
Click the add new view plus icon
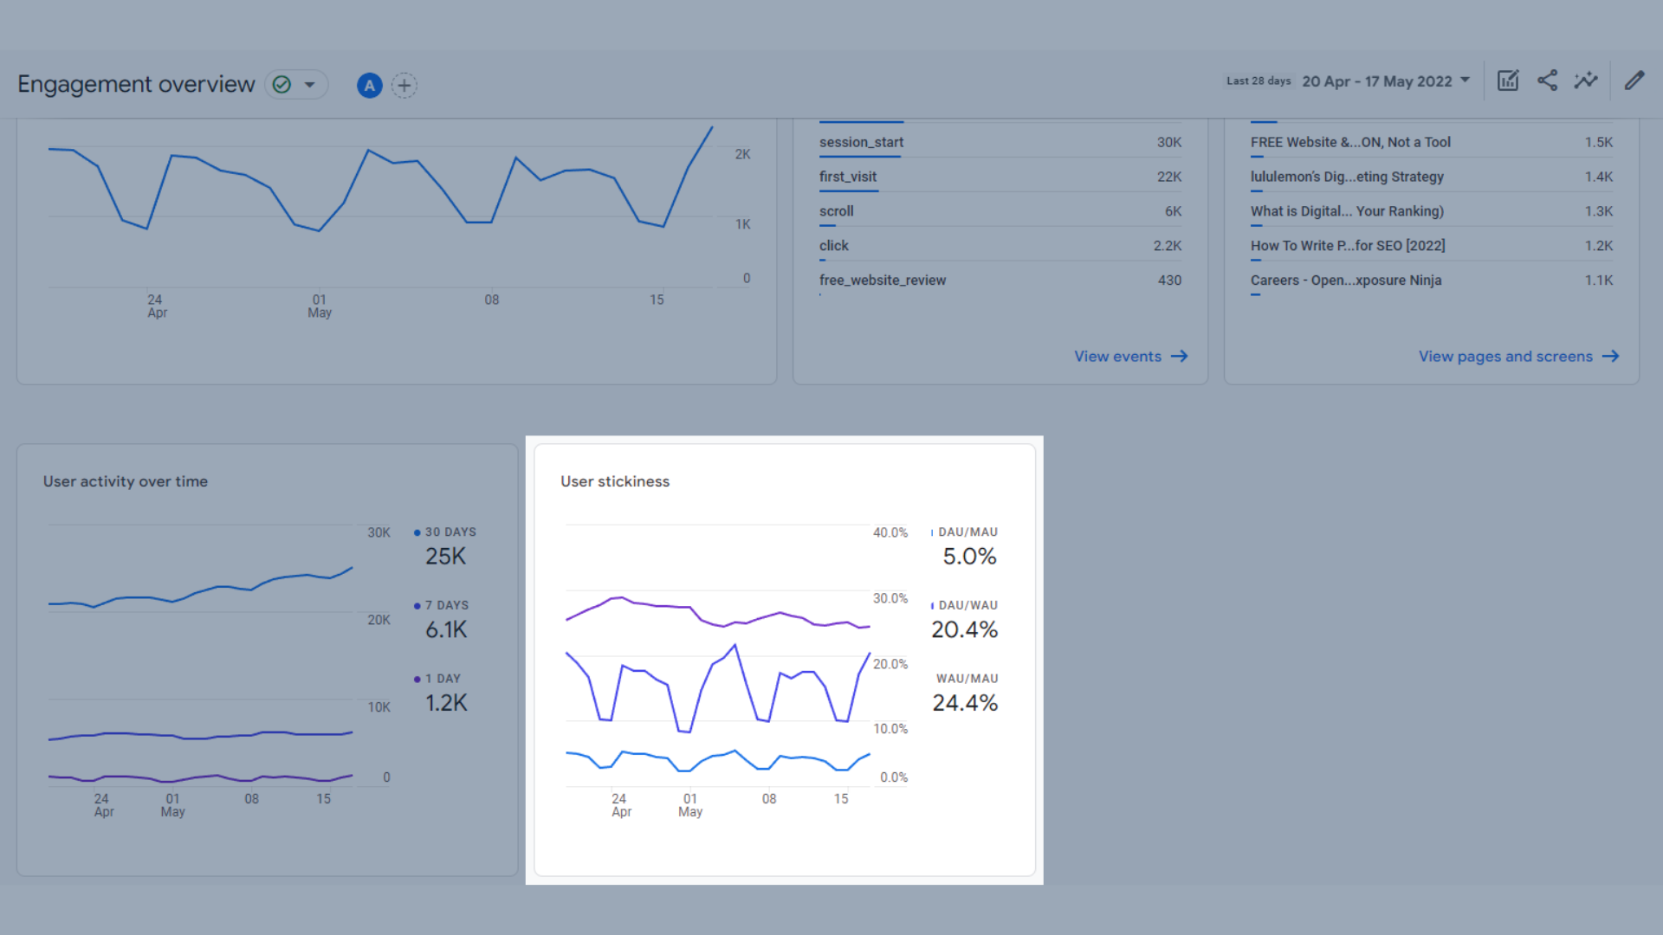tap(404, 83)
